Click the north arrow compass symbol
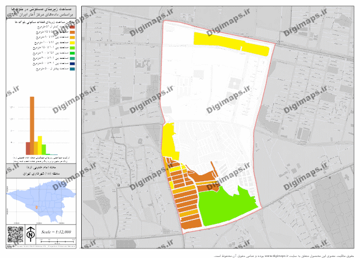This screenshot has width=360, height=258. (x=31, y=234)
